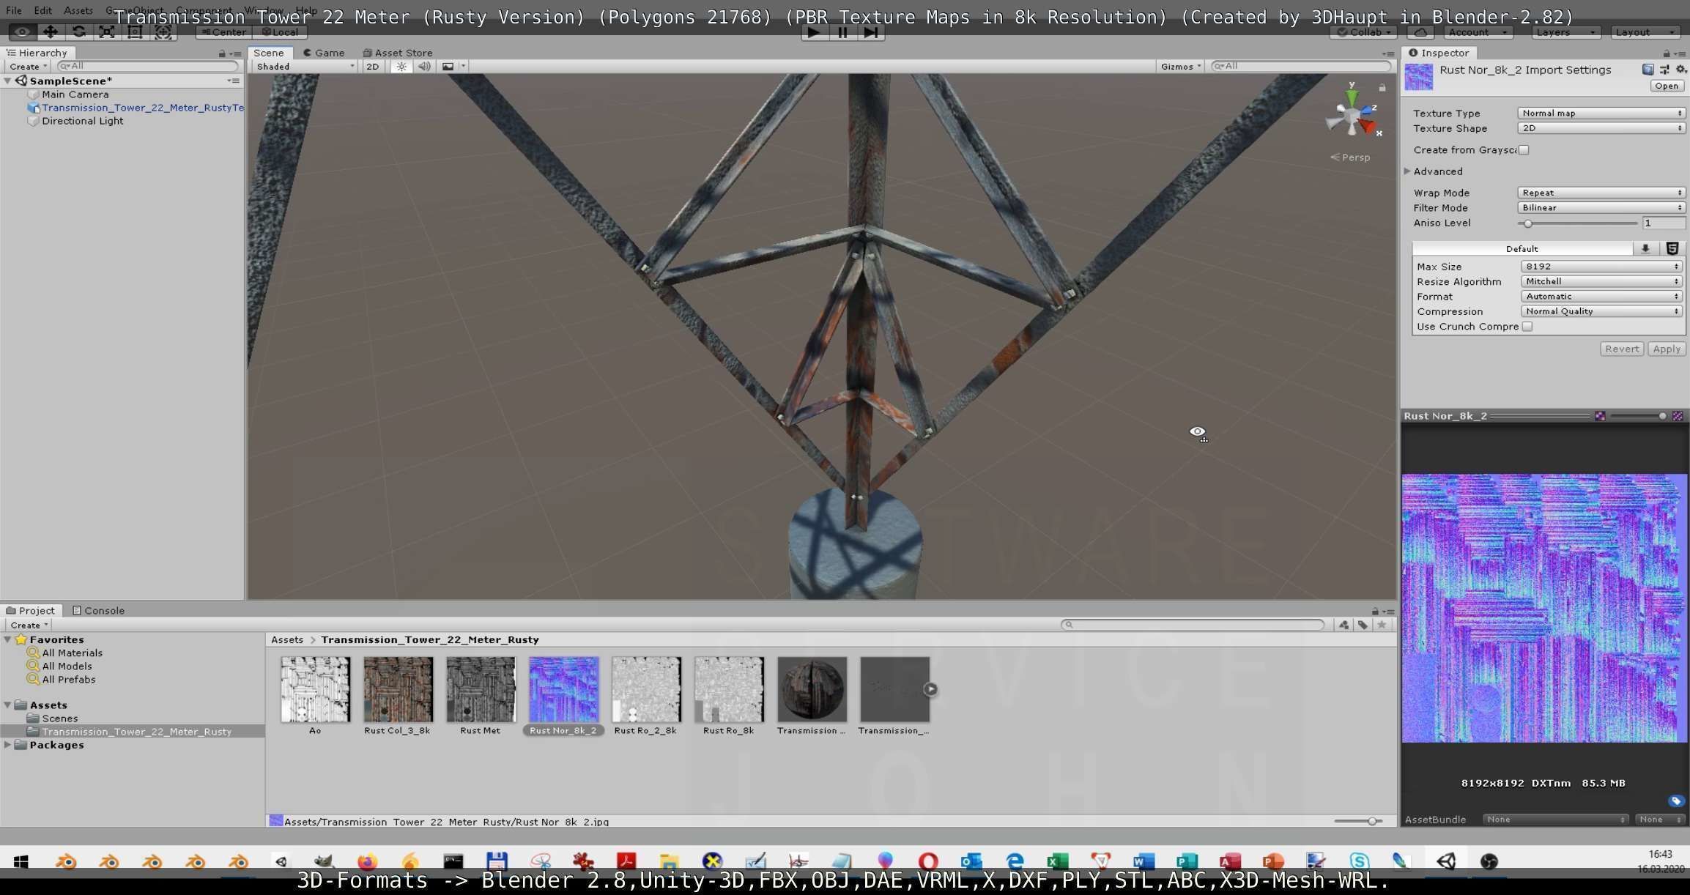
Task: Collapse the SampleScene hierarchy root
Action: pyautogui.click(x=7, y=81)
